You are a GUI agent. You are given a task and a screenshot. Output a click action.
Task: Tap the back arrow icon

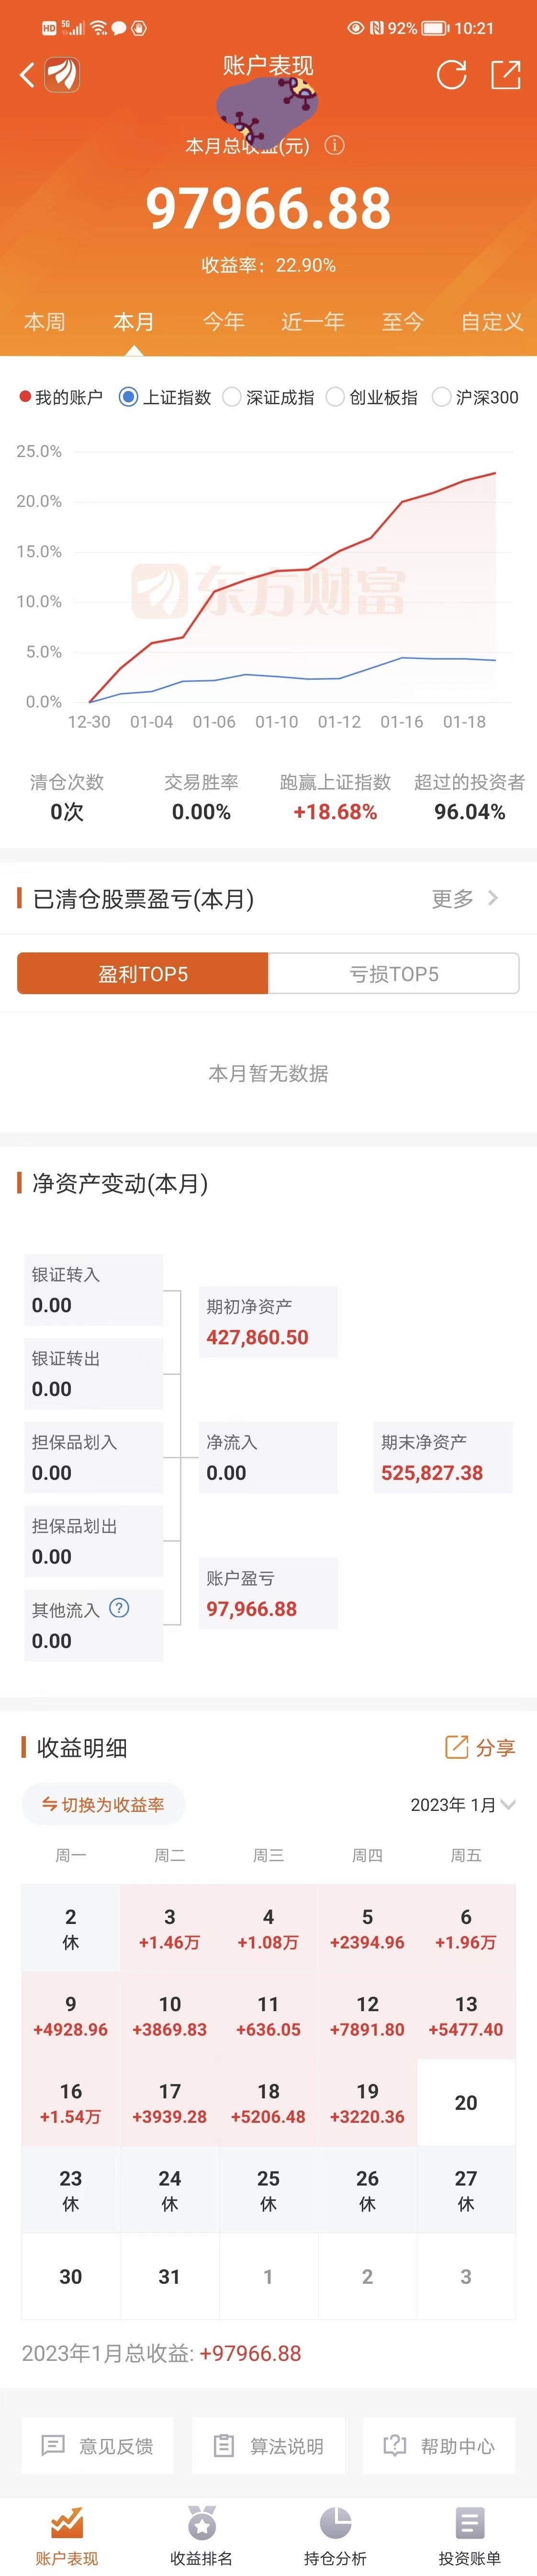point(27,74)
